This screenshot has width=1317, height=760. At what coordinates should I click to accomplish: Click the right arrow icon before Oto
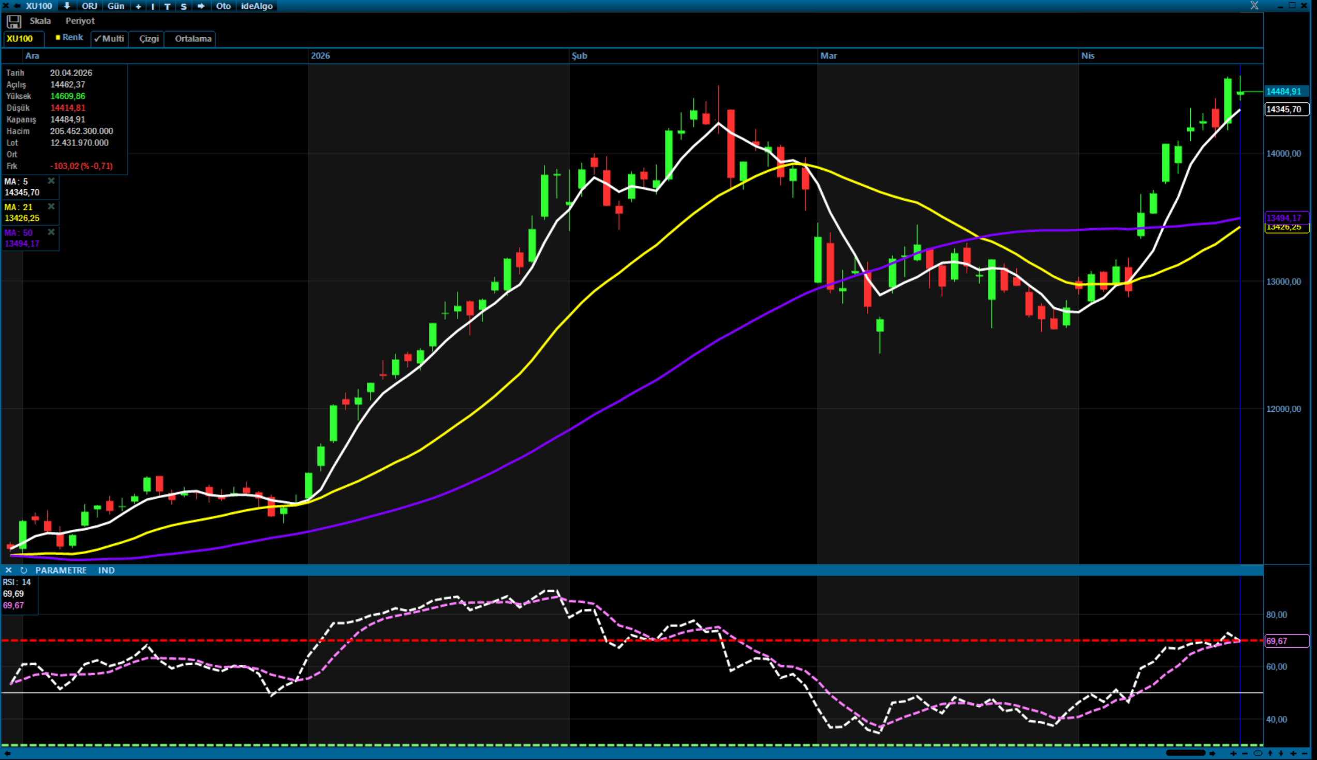coord(201,6)
